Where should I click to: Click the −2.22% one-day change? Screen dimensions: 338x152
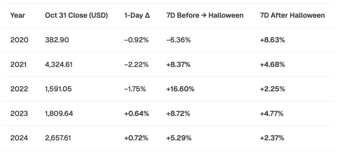[x=136, y=65]
